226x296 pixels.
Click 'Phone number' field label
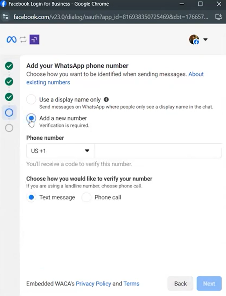pos(45,138)
